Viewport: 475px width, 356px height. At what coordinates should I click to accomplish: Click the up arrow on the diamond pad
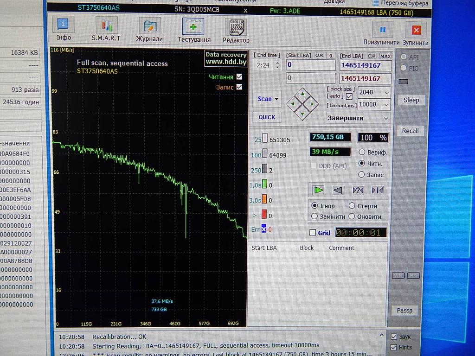pyautogui.click(x=302, y=94)
